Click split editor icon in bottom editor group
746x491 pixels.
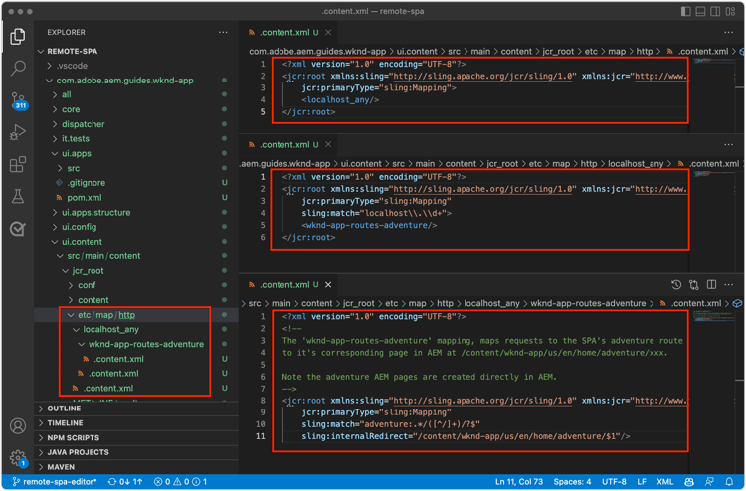tap(712, 285)
